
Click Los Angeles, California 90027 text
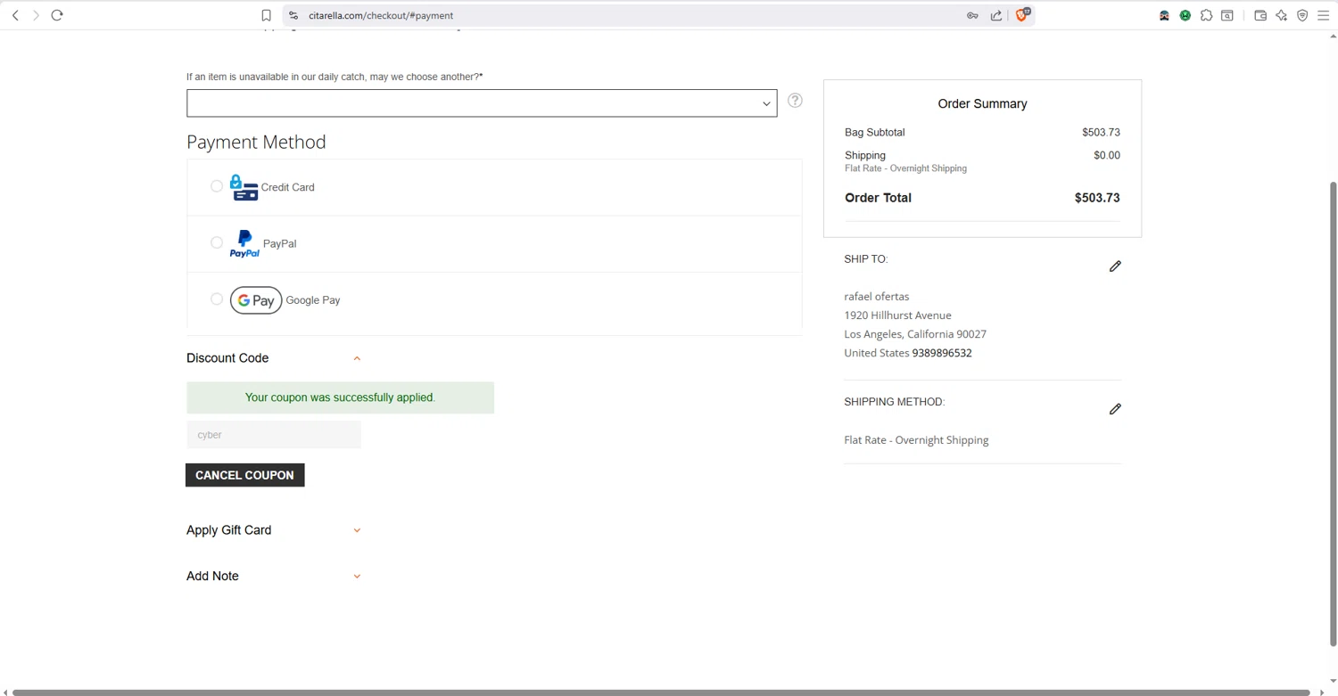coord(915,334)
